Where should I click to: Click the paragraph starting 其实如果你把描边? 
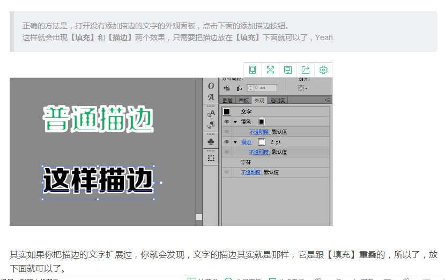[224, 261]
